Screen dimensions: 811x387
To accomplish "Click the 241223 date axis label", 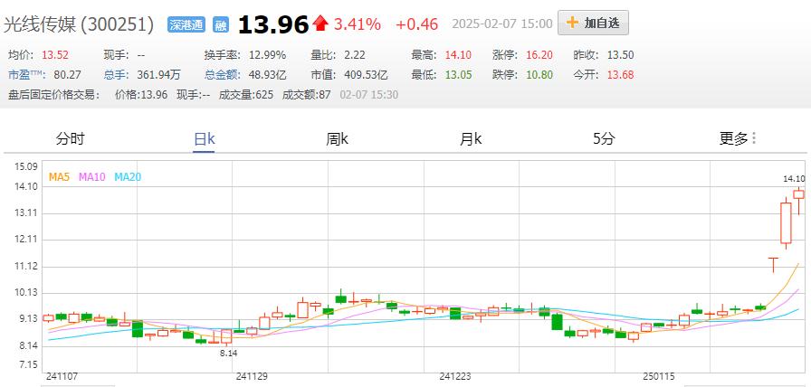I will (455, 376).
